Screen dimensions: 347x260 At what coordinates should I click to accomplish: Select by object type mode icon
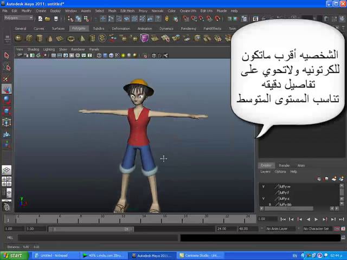78,19
